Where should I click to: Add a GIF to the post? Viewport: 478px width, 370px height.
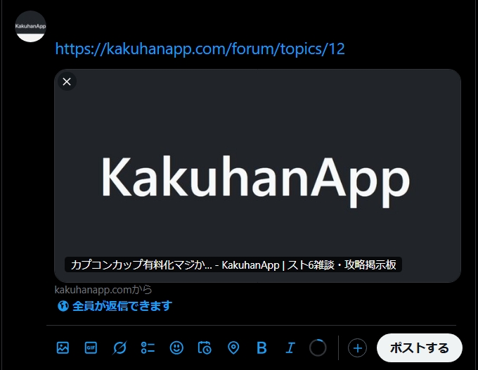[x=91, y=347]
